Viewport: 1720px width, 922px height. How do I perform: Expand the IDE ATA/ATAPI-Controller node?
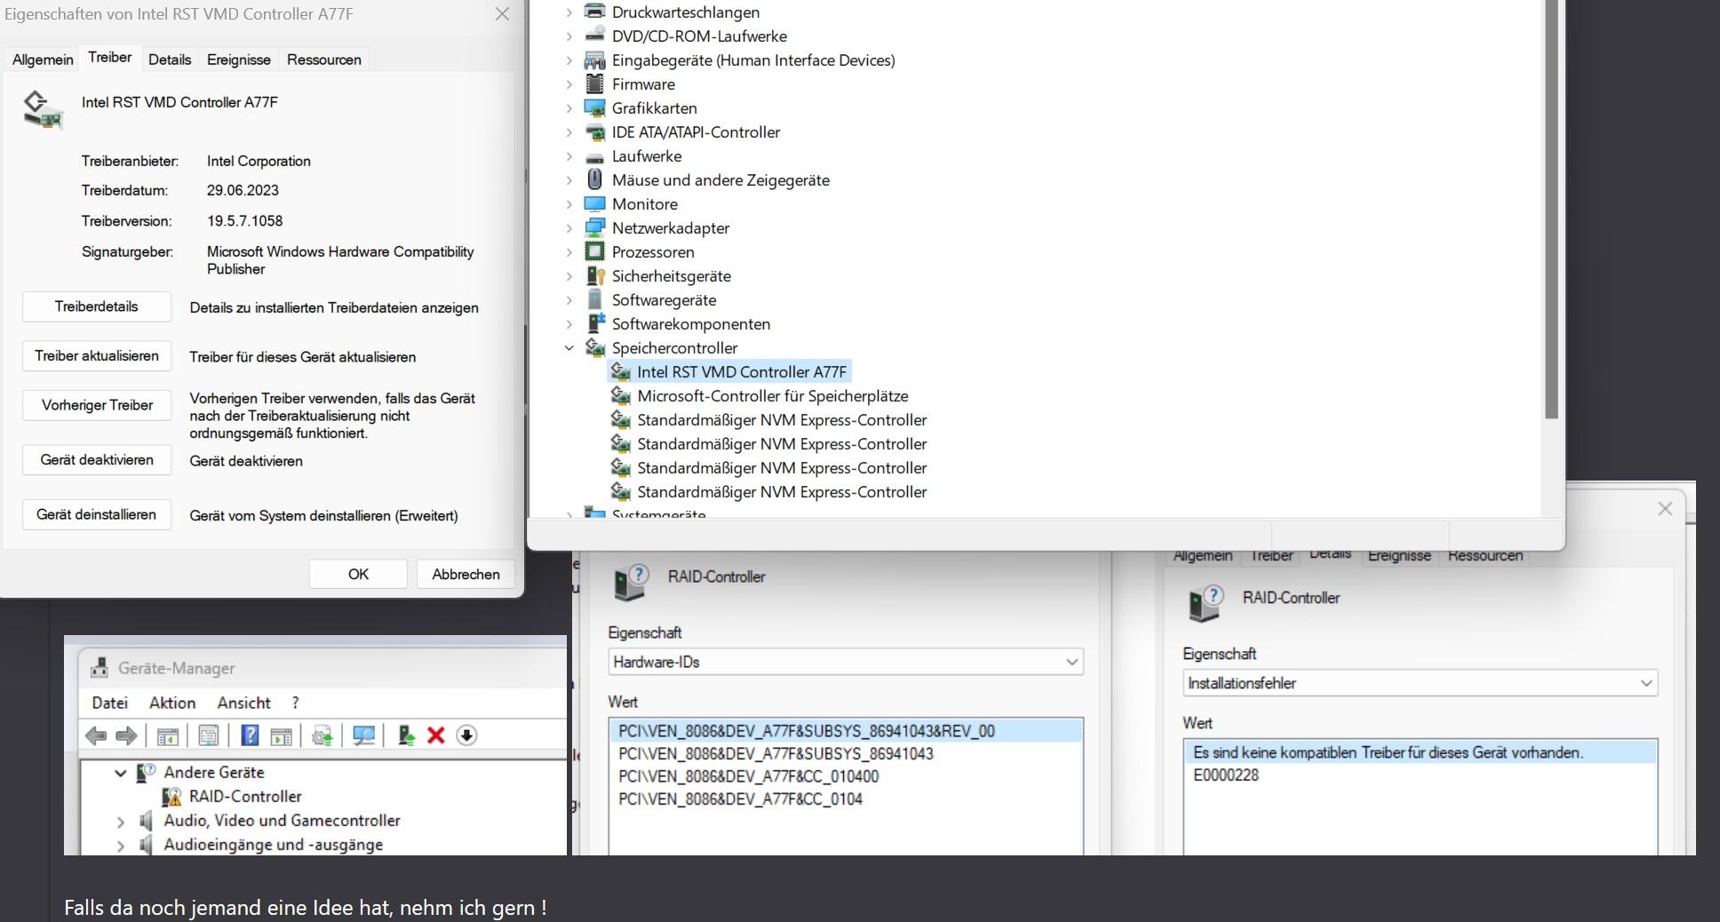[x=569, y=132]
